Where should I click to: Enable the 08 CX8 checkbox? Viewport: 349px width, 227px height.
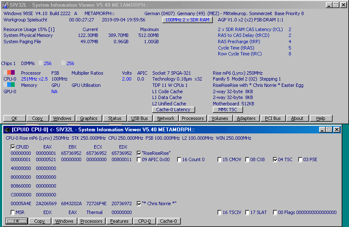[x=247, y=160]
